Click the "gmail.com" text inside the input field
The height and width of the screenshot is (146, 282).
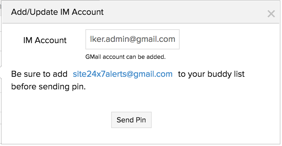click(160, 39)
